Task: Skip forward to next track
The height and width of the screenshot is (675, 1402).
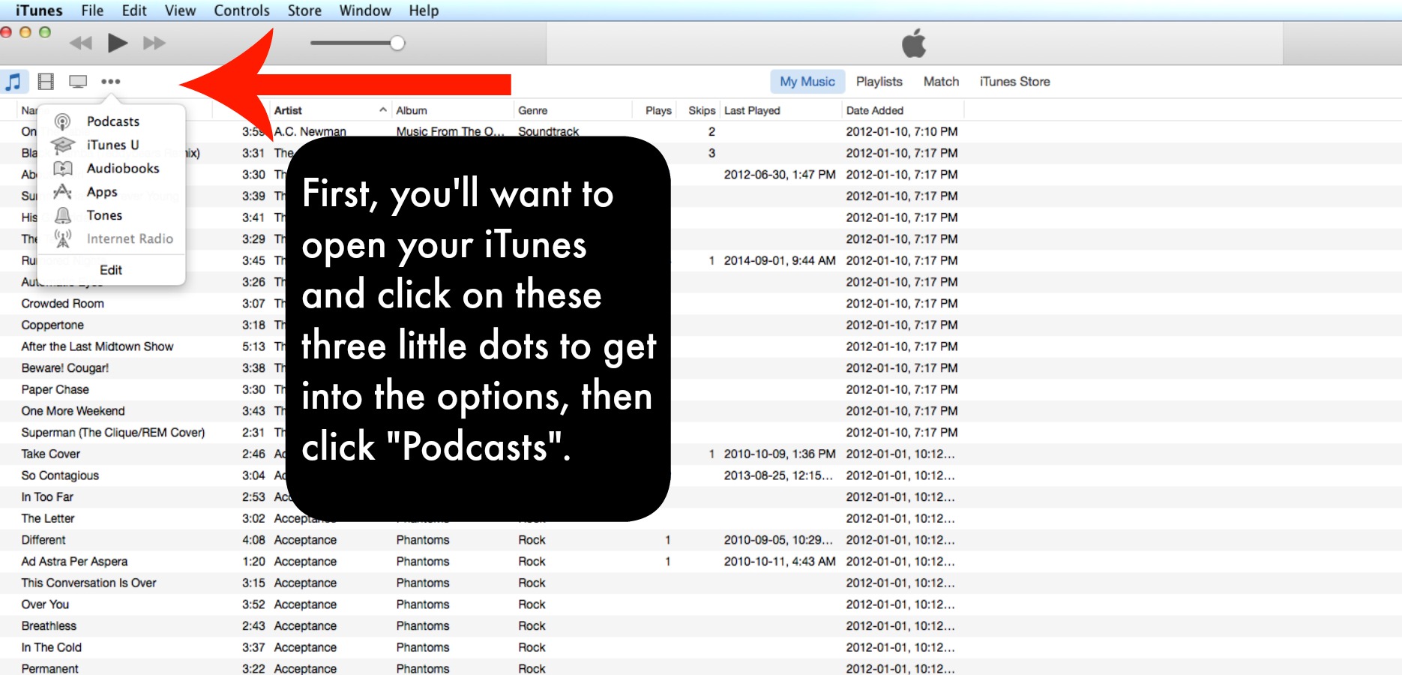Action: point(154,43)
